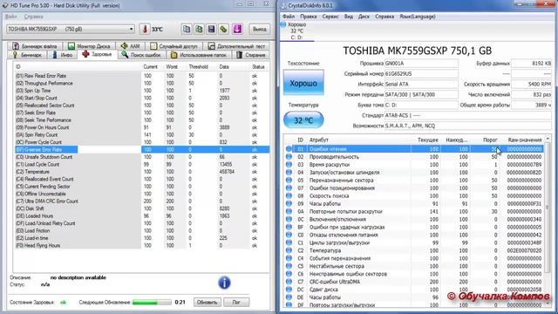
Task: Click the blue Хорошо health status button
Action: [x=303, y=83]
